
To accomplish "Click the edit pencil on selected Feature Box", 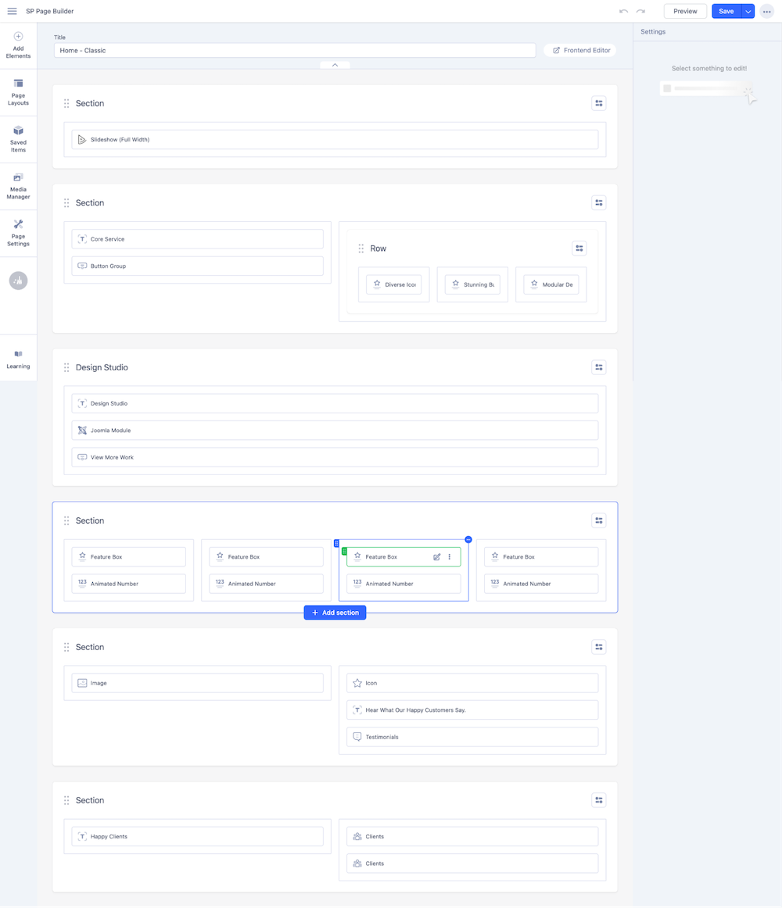I will tap(437, 557).
